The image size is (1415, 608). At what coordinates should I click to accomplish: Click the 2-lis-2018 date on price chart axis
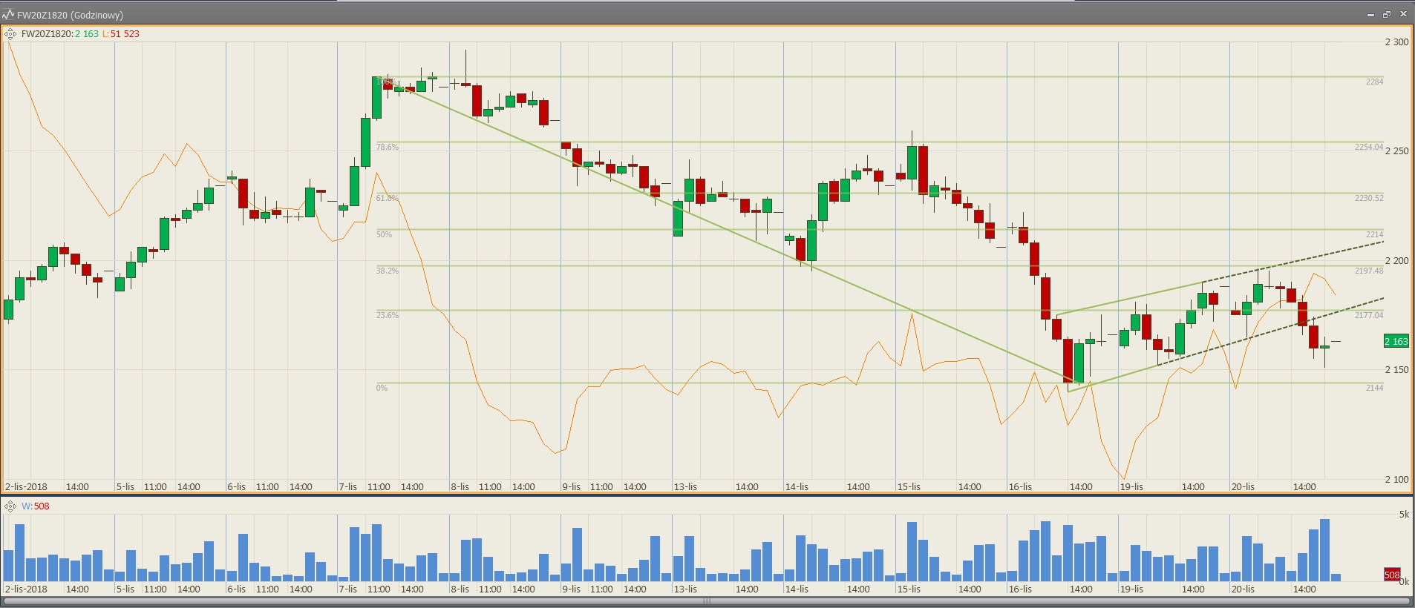click(x=26, y=487)
